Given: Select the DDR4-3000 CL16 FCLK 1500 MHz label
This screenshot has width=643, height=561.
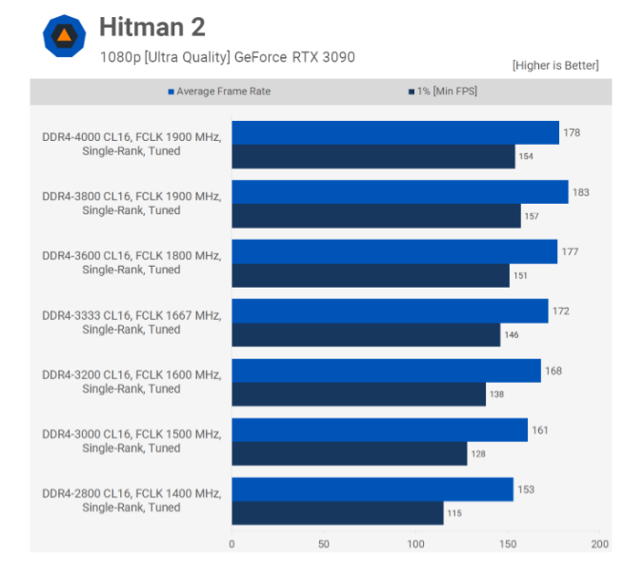Looking at the screenshot, I should pyautogui.click(x=131, y=441).
